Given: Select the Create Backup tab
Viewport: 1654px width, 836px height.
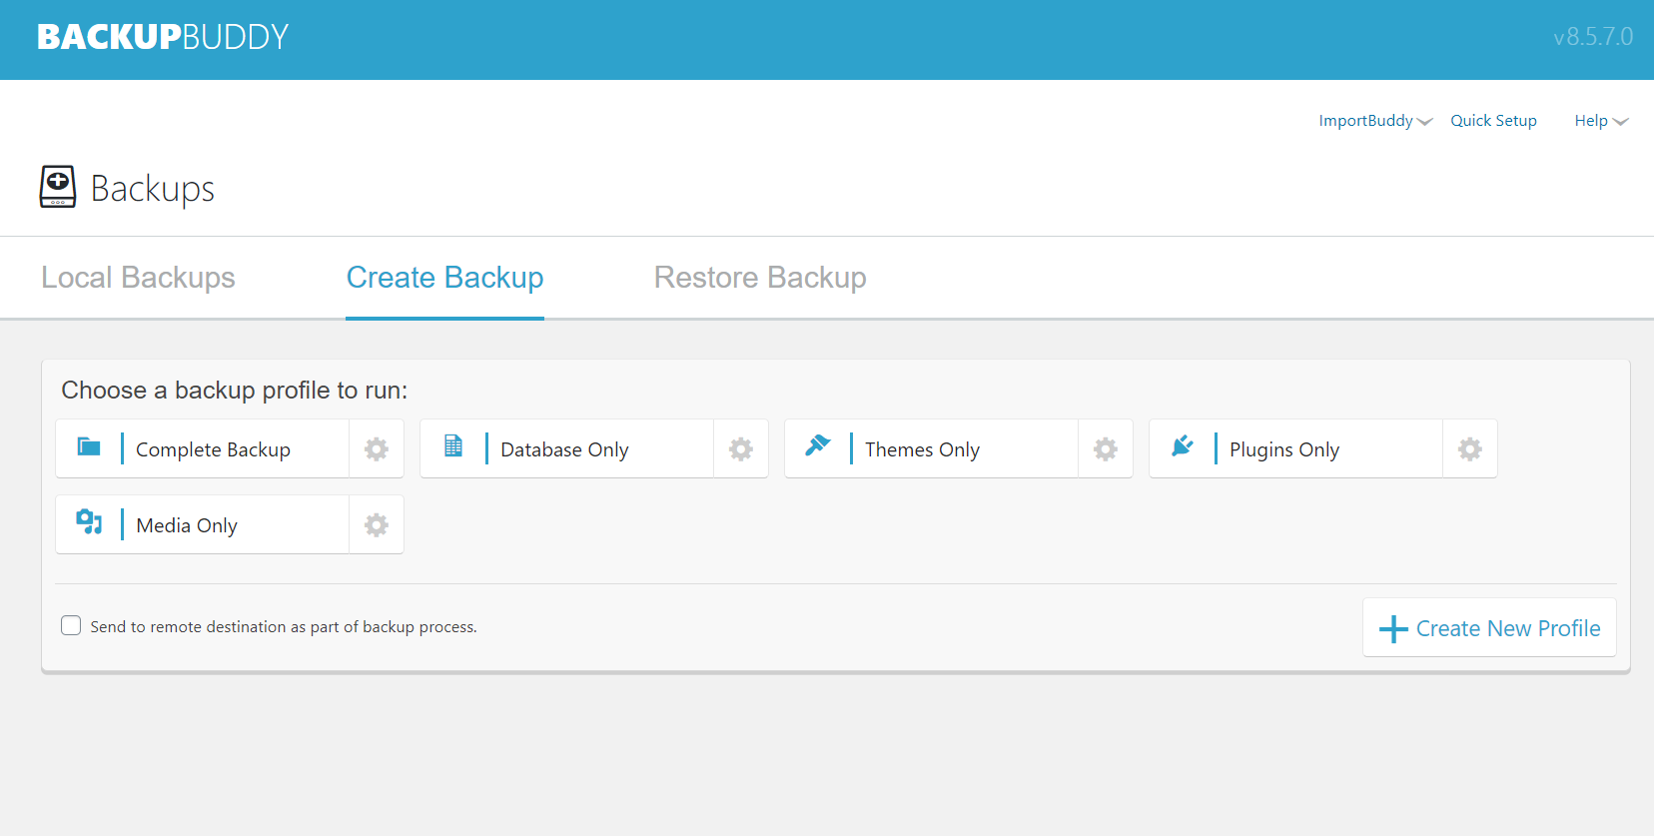Looking at the screenshot, I should click(x=444, y=278).
